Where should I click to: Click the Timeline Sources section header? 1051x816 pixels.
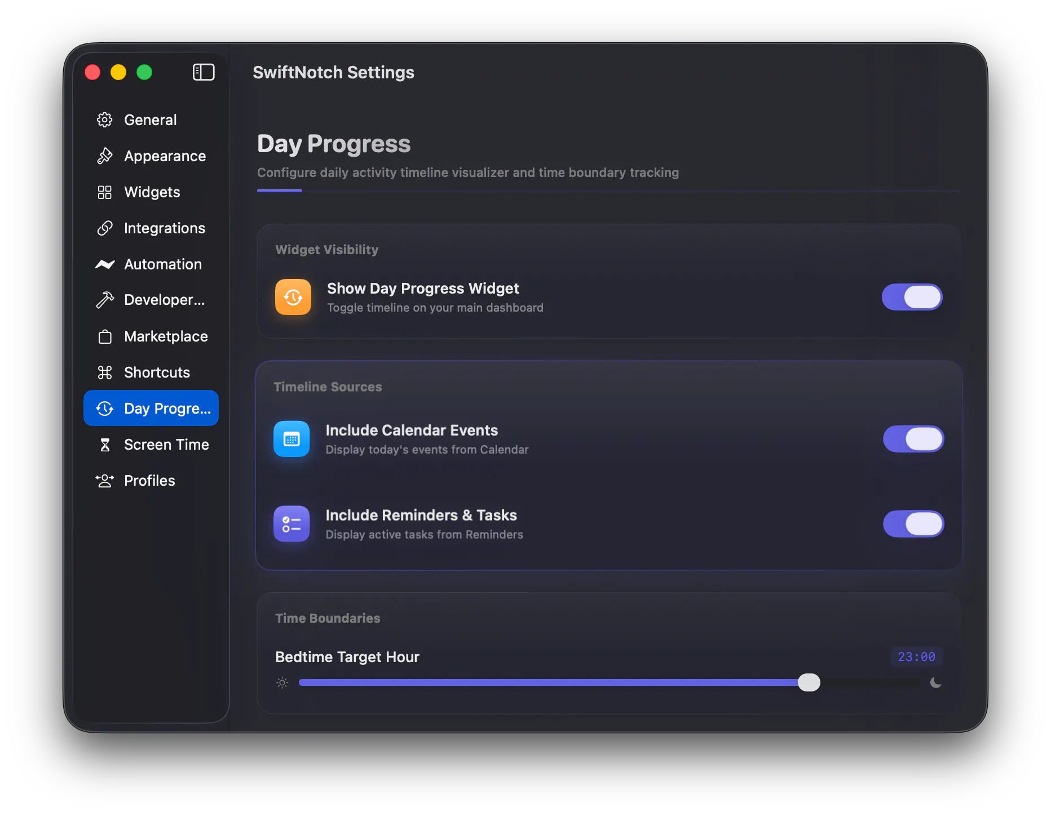[x=328, y=387]
